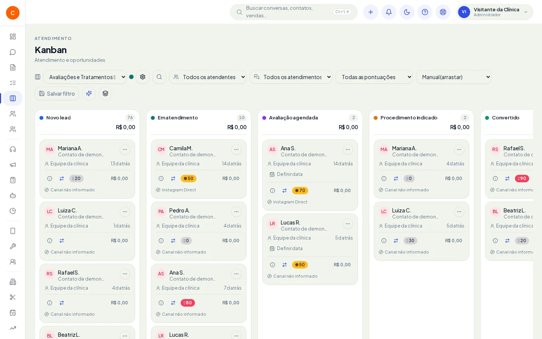Open the Todas as pontuações dropdown
542x339 pixels.
(x=374, y=77)
